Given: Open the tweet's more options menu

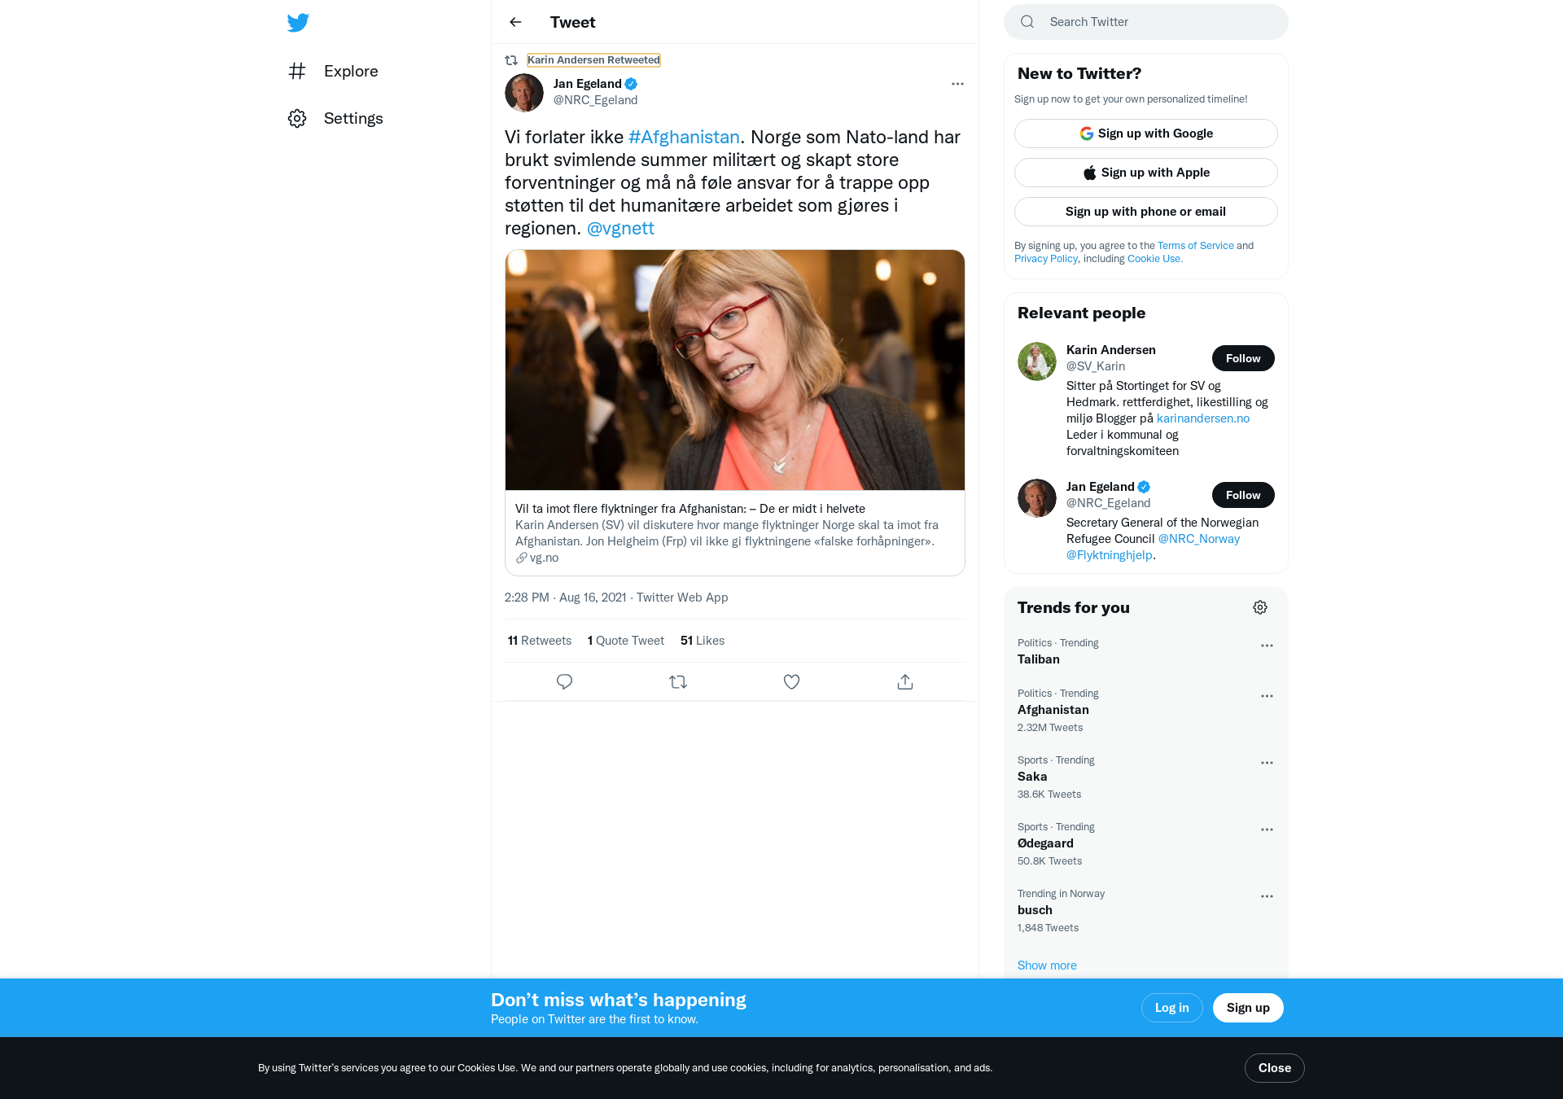Looking at the screenshot, I should coord(957,84).
